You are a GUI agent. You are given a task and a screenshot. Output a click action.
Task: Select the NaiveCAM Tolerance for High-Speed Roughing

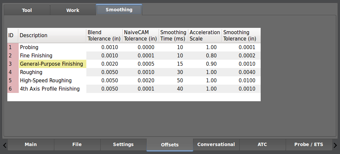[140, 80]
